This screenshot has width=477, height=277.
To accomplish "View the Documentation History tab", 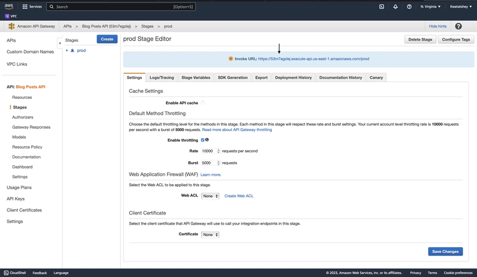I will coord(340,77).
